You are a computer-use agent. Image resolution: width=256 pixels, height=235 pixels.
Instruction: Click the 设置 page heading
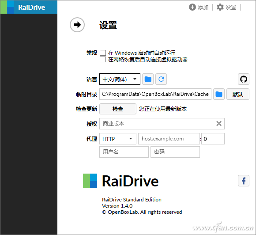tap(108, 25)
